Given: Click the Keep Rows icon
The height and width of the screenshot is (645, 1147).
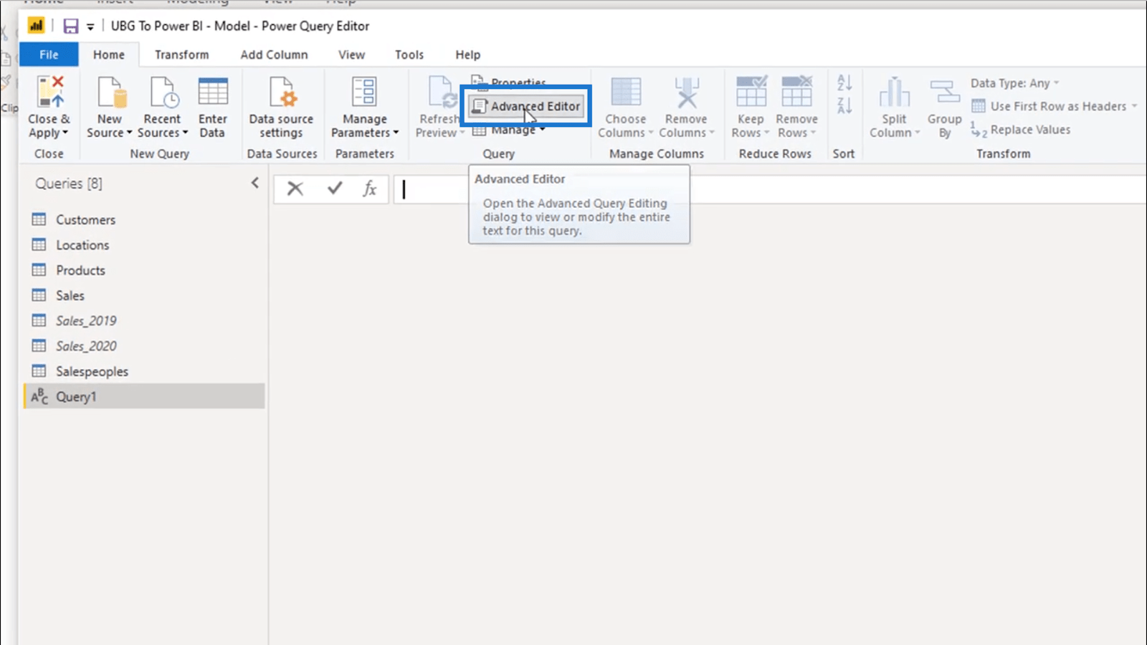Looking at the screenshot, I should pyautogui.click(x=751, y=92).
